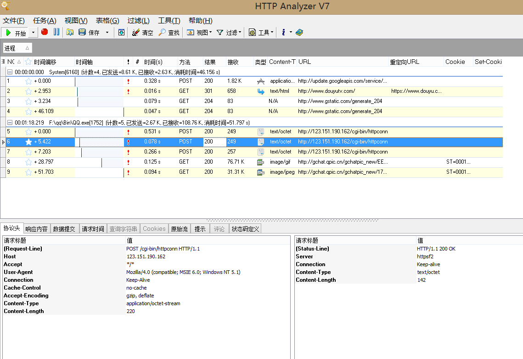
Task: Select the User-Agent value in request headers
Action: coord(183,272)
